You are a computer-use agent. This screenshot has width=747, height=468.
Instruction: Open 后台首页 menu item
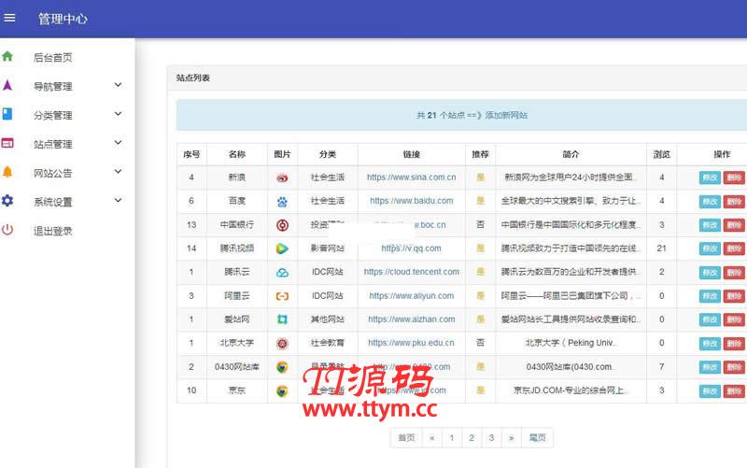click(x=53, y=58)
